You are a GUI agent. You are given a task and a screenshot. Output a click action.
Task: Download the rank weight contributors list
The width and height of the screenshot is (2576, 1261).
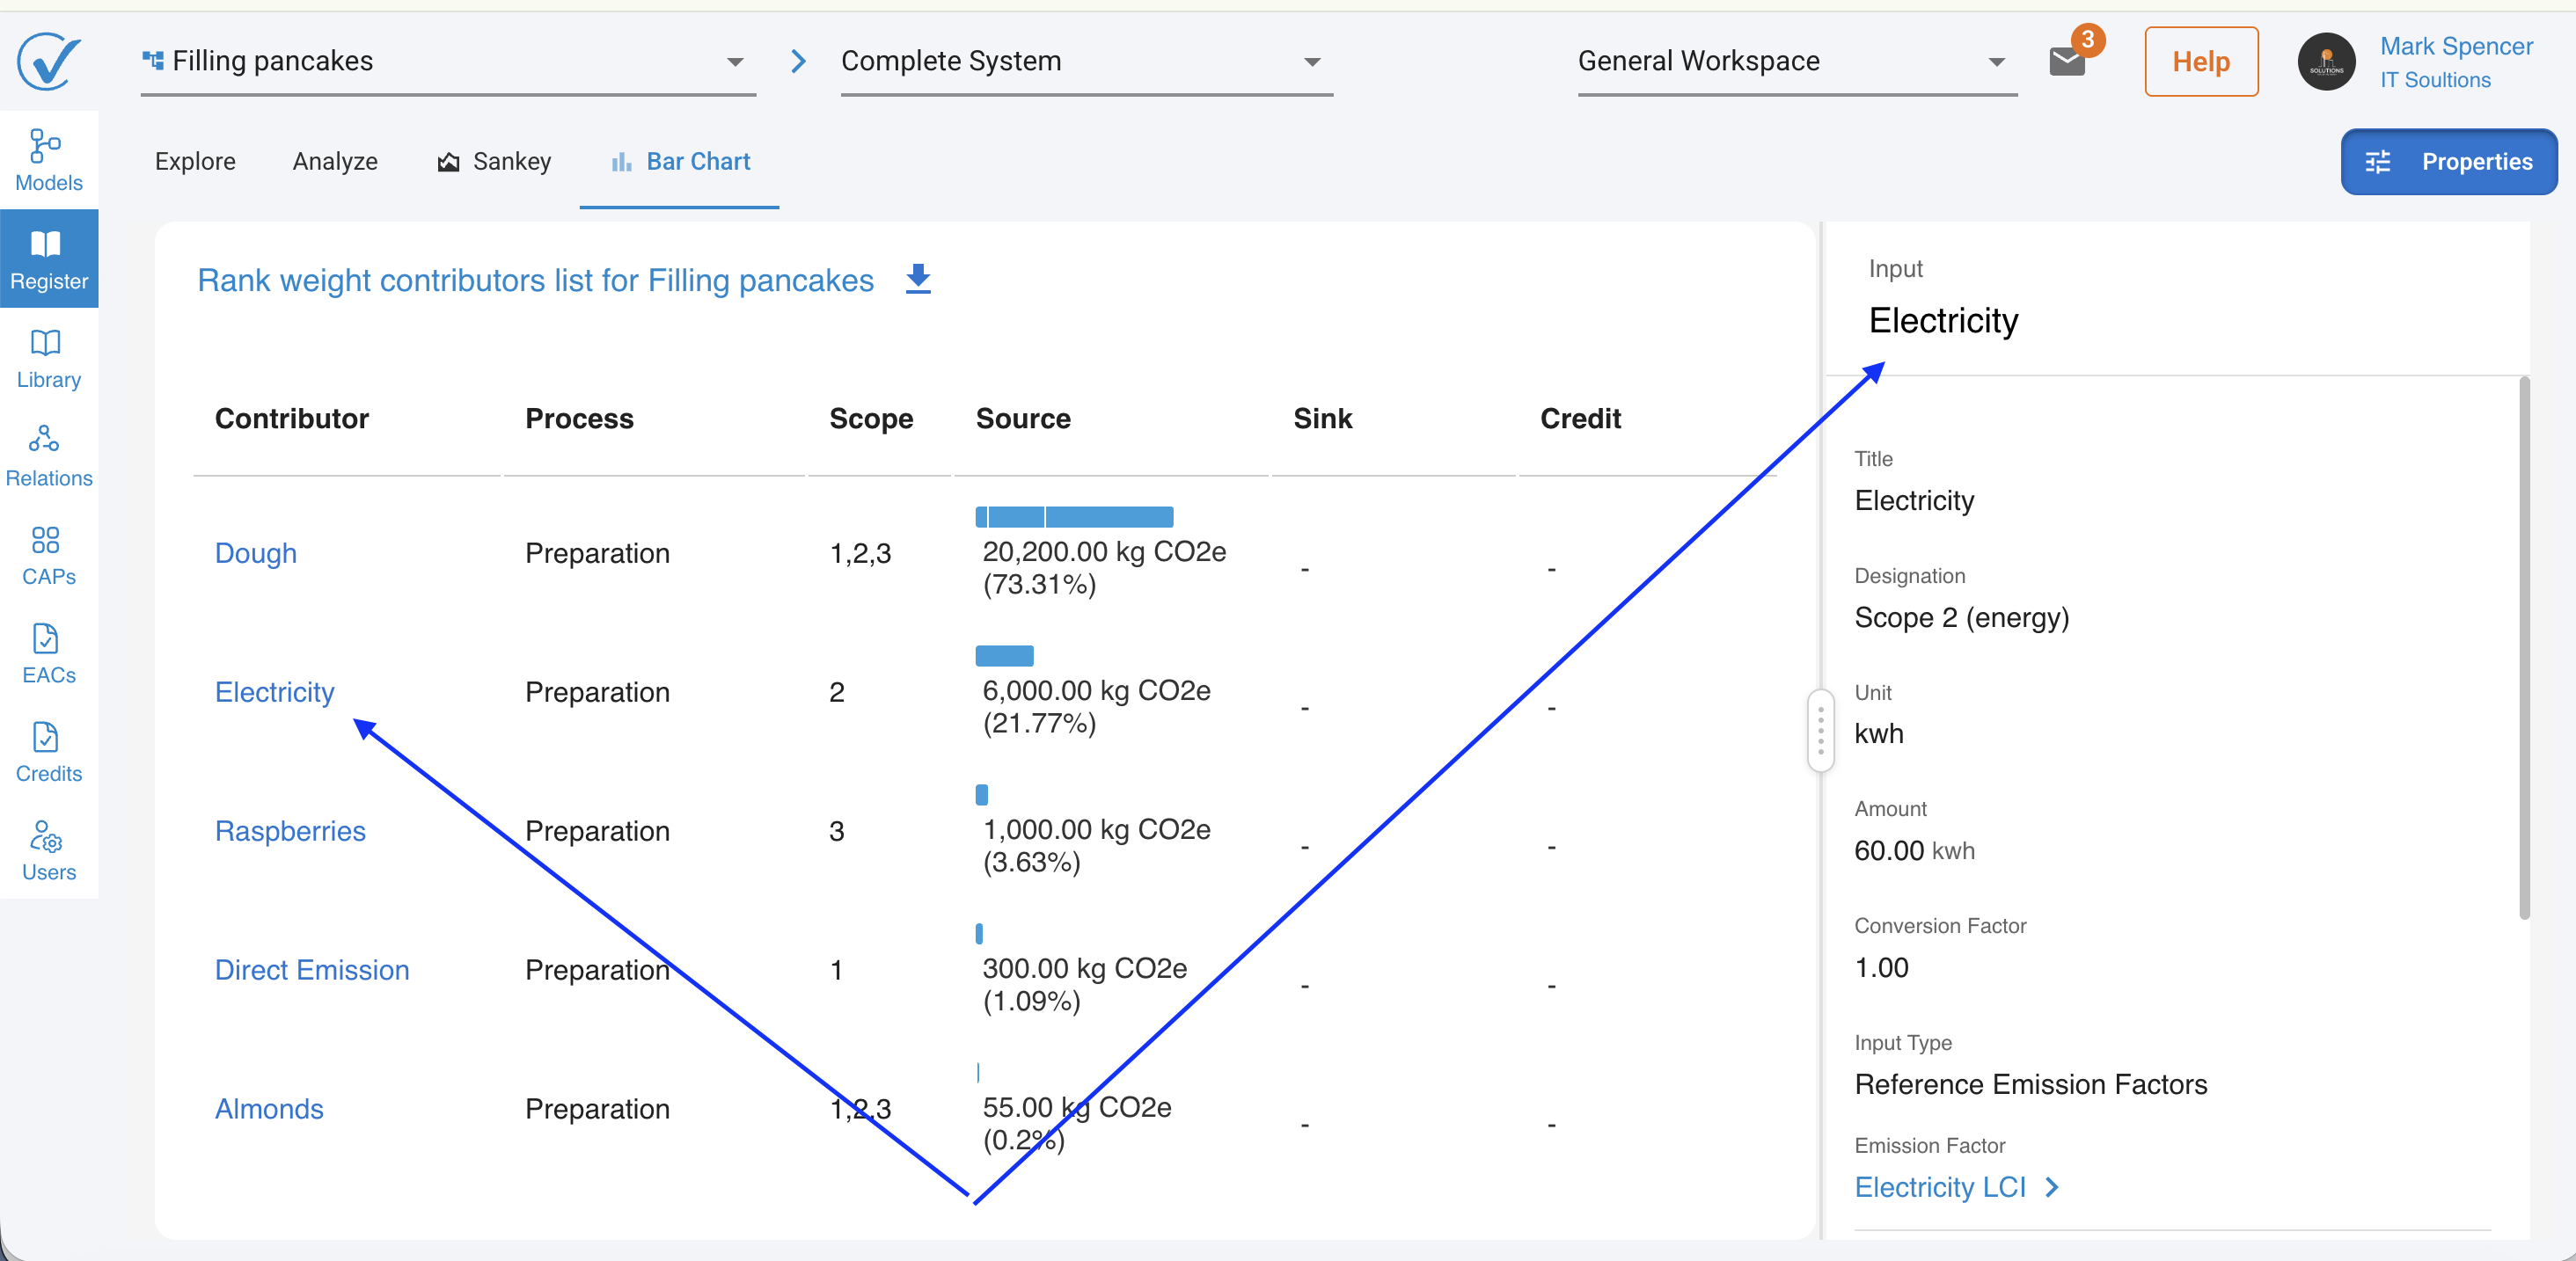[x=918, y=280]
